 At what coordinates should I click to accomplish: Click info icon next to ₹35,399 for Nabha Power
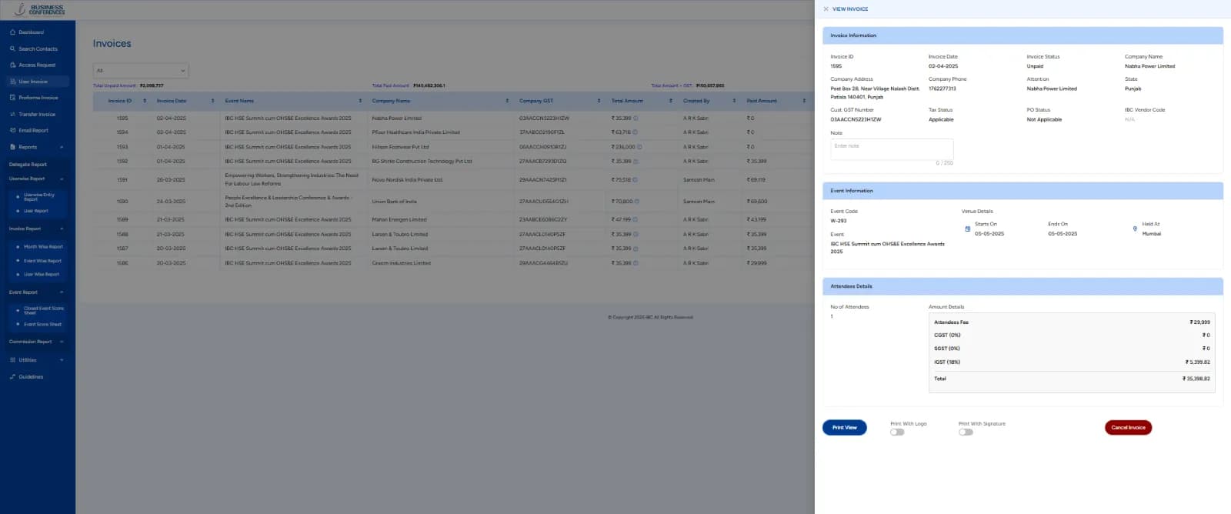pyautogui.click(x=636, y=118)
